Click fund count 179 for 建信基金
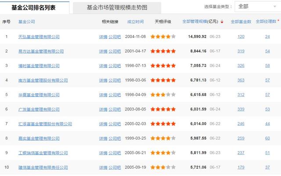281x176 pixels. click(x=241, y=167)
